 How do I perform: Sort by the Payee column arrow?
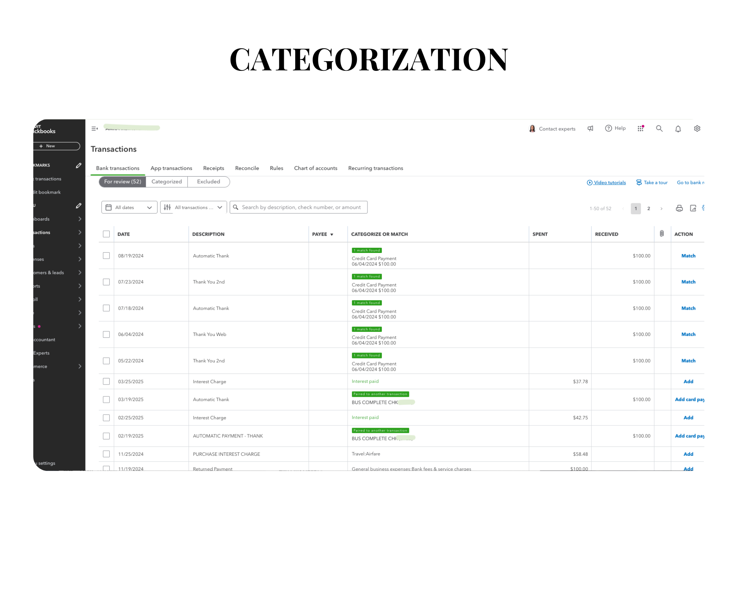pyautogui.click(x=332, y=235)
